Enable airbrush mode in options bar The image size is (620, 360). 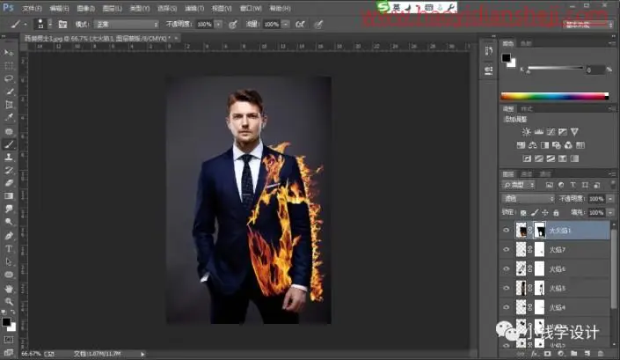tap(300, 25)
